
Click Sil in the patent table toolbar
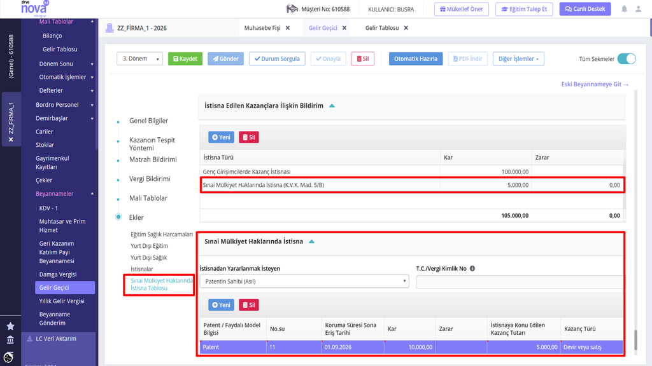249,305
